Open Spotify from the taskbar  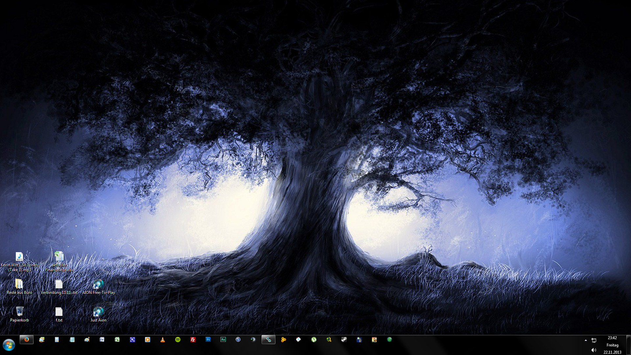(x=178, y=340)
